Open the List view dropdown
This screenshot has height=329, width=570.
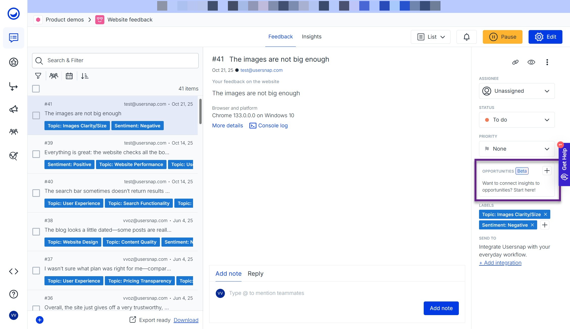tap(431, 37)
